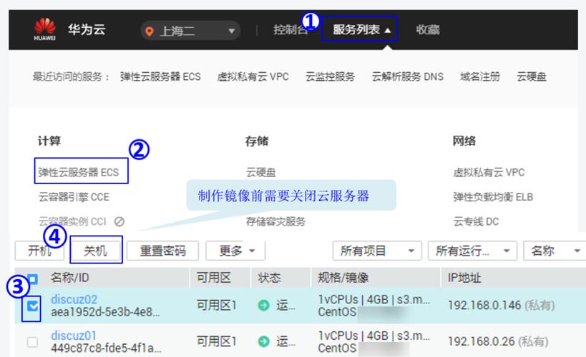
Task: Go to 控制台 console
Action: [290, 30]
